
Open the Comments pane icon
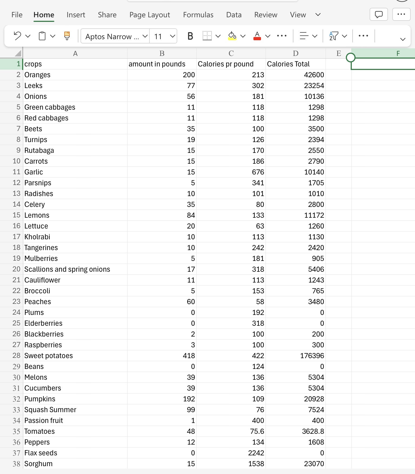coord(379,14)
